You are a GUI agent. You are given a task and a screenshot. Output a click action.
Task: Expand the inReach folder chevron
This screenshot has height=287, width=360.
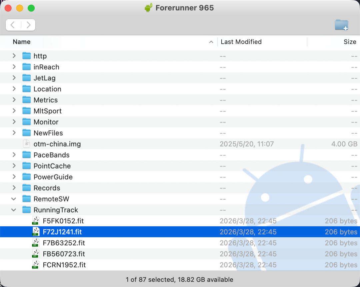[14, 67]
